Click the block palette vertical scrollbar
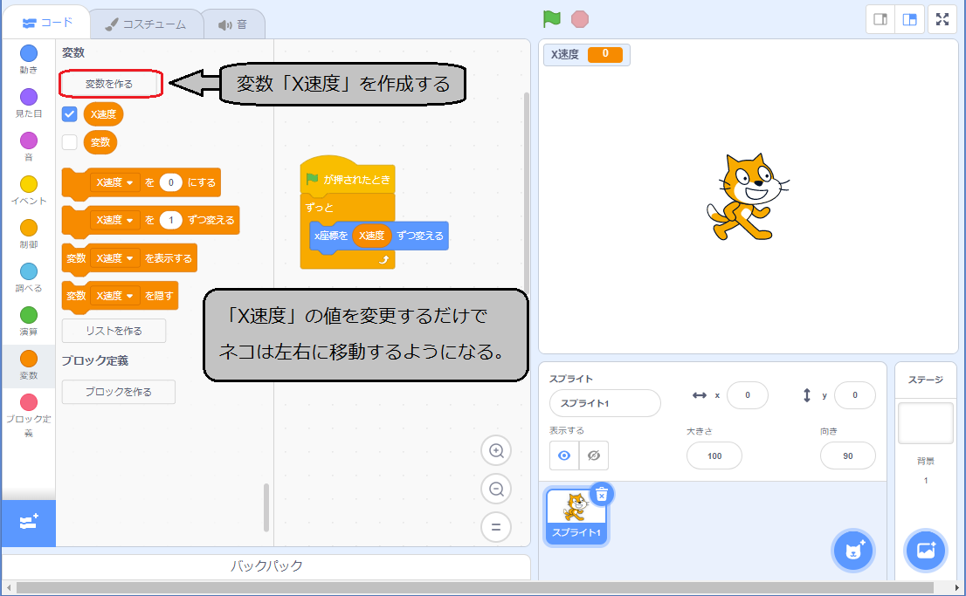The width and height of the screenshot is (966, 596). click(266, 507)
